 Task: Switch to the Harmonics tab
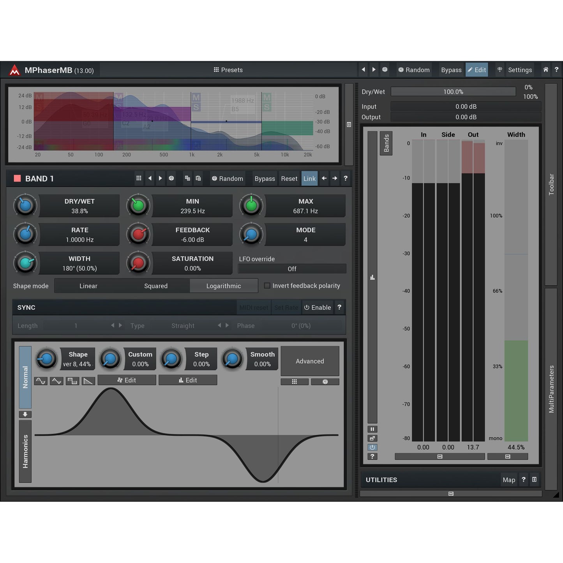click(x=25, y=451)
